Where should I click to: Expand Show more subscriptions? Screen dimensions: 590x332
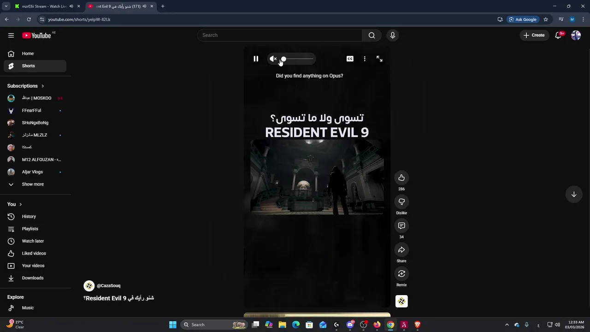pyautogui.click(x=35, y=184)
